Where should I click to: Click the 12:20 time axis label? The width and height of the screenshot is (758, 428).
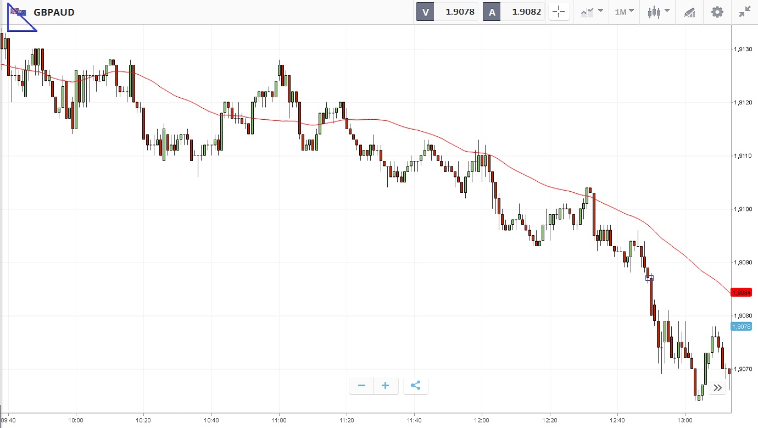550,420
